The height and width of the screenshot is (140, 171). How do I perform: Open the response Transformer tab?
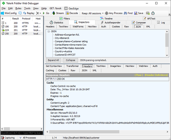click(x=72, y=66)
